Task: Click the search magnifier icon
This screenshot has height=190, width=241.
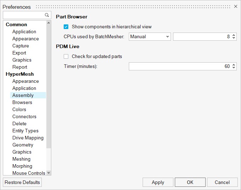Action: coord(47,15)
